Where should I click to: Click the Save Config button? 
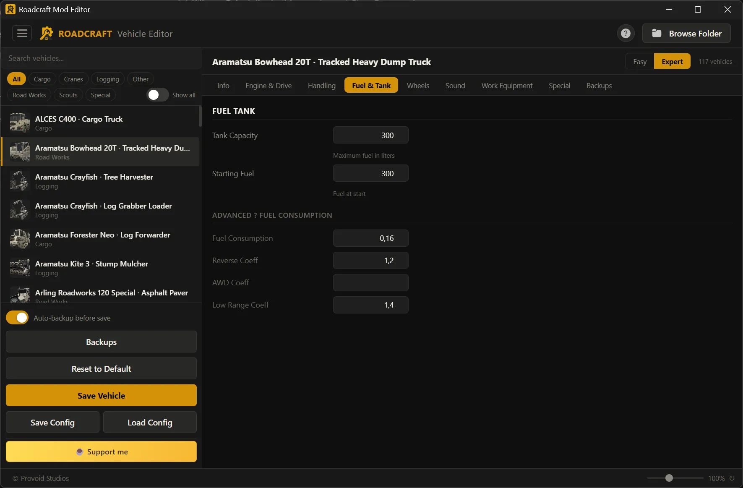52,422
